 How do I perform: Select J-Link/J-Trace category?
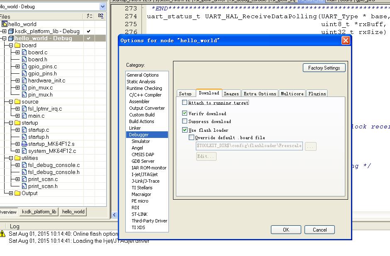tap(146, 181)
